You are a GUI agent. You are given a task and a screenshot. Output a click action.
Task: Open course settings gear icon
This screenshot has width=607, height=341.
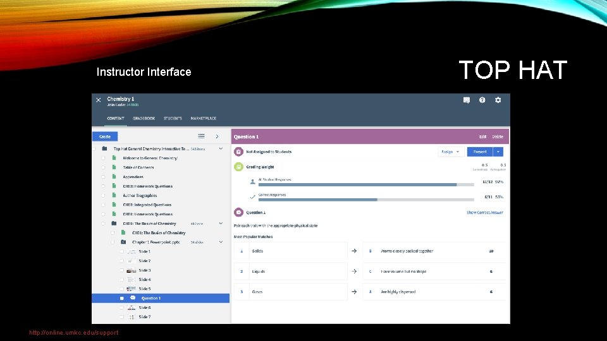coord(498,100)
